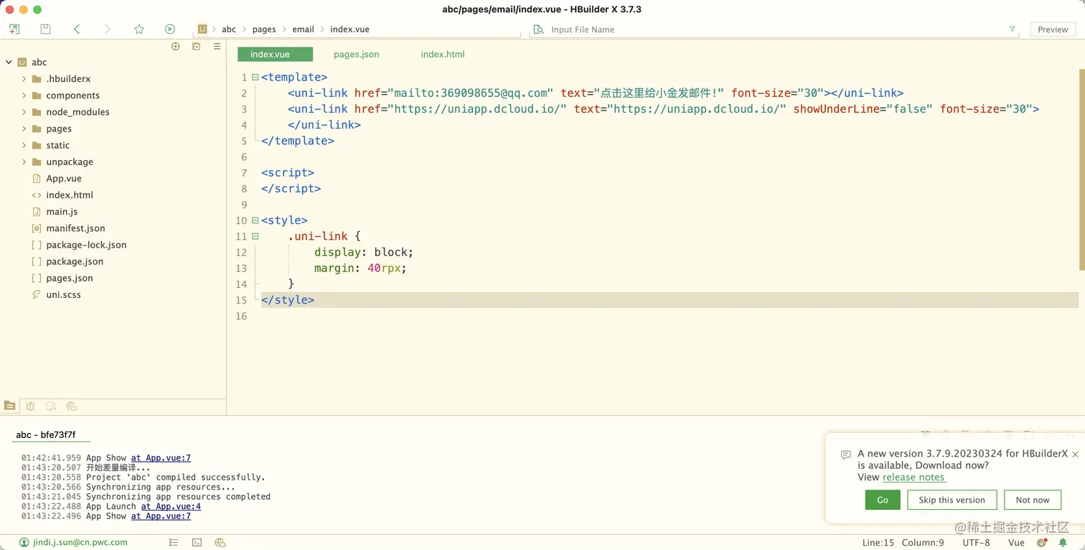Click the editor vertical scrollbar
This screenshot has width=1085, height=550.
[x=1081, y=169]
